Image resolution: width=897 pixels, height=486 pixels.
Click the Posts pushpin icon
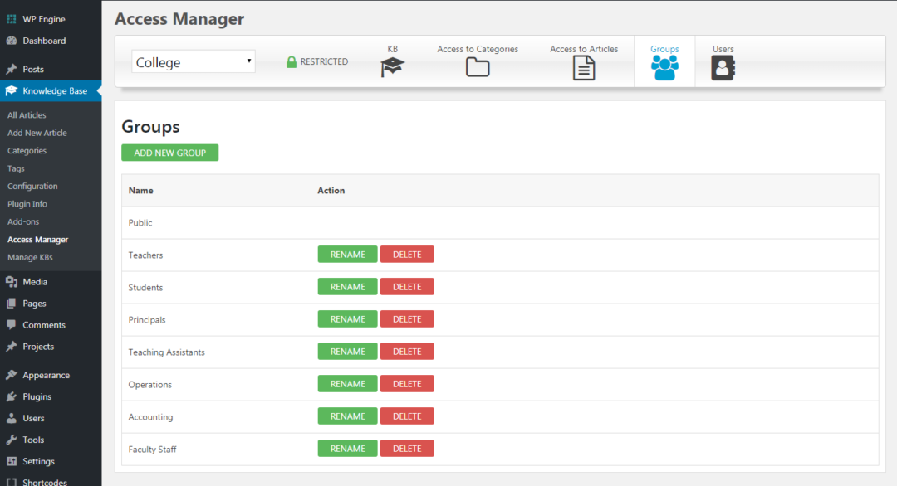click(12, 69)
